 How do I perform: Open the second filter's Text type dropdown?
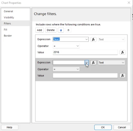click(x=111, y=63)
